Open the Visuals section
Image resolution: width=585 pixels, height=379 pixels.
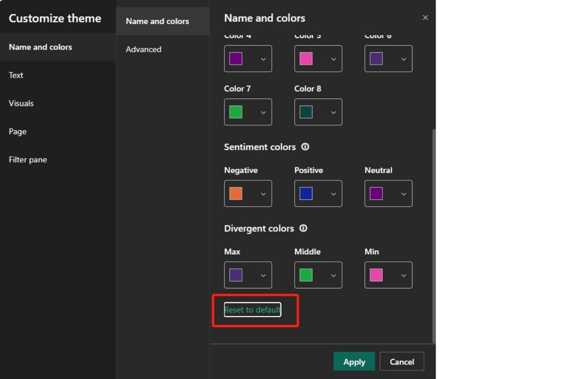pyautogui.click(x=58, y=103)
